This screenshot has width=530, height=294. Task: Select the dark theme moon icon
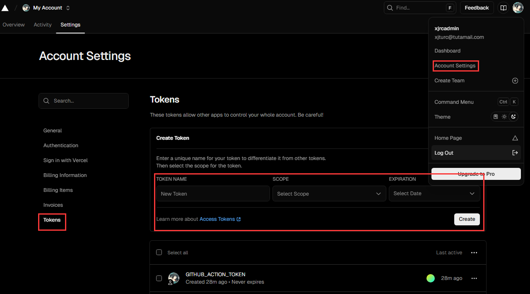513,117
